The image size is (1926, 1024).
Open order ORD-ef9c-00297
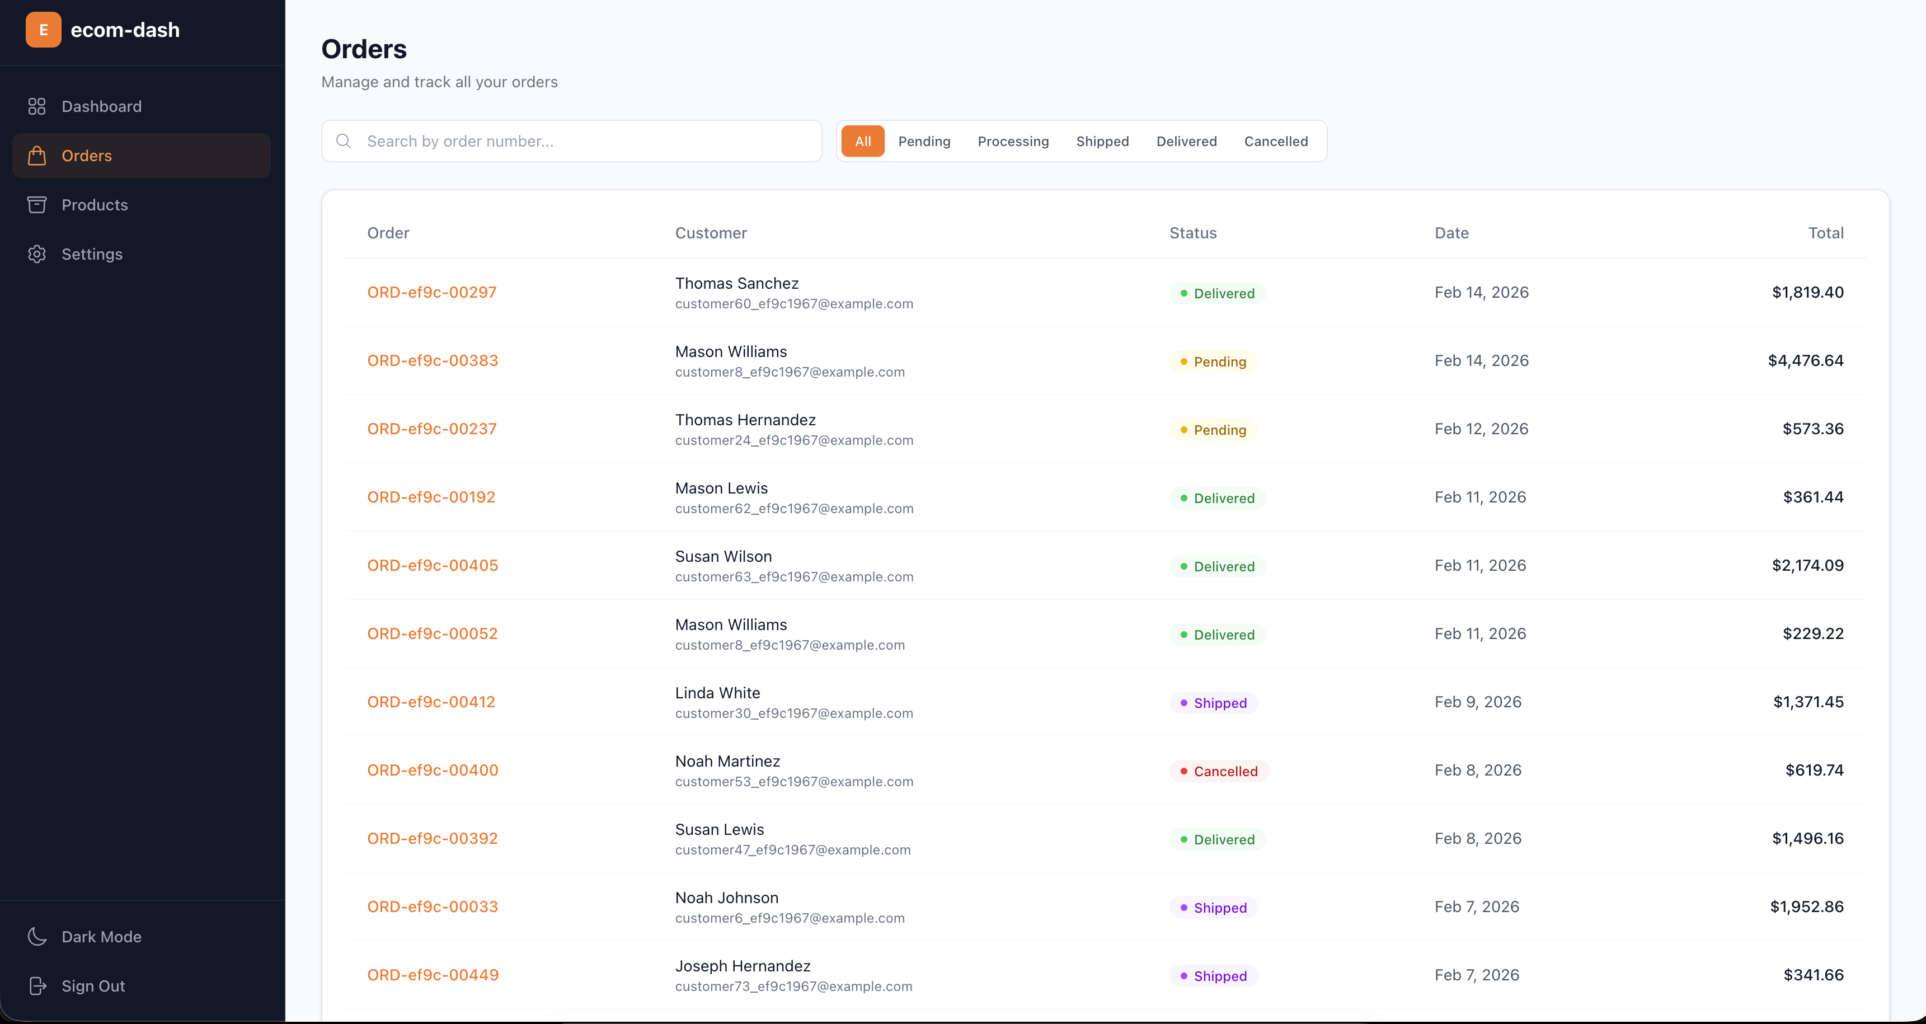point(431,292)
